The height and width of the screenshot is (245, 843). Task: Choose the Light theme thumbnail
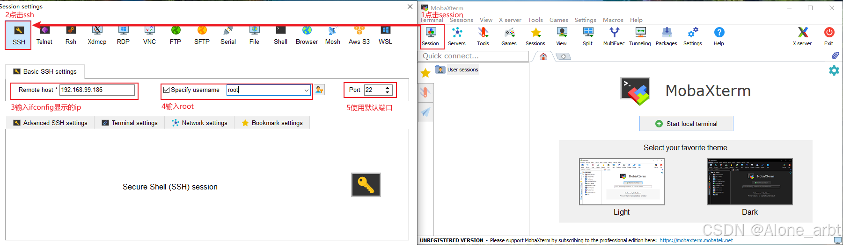622,182
